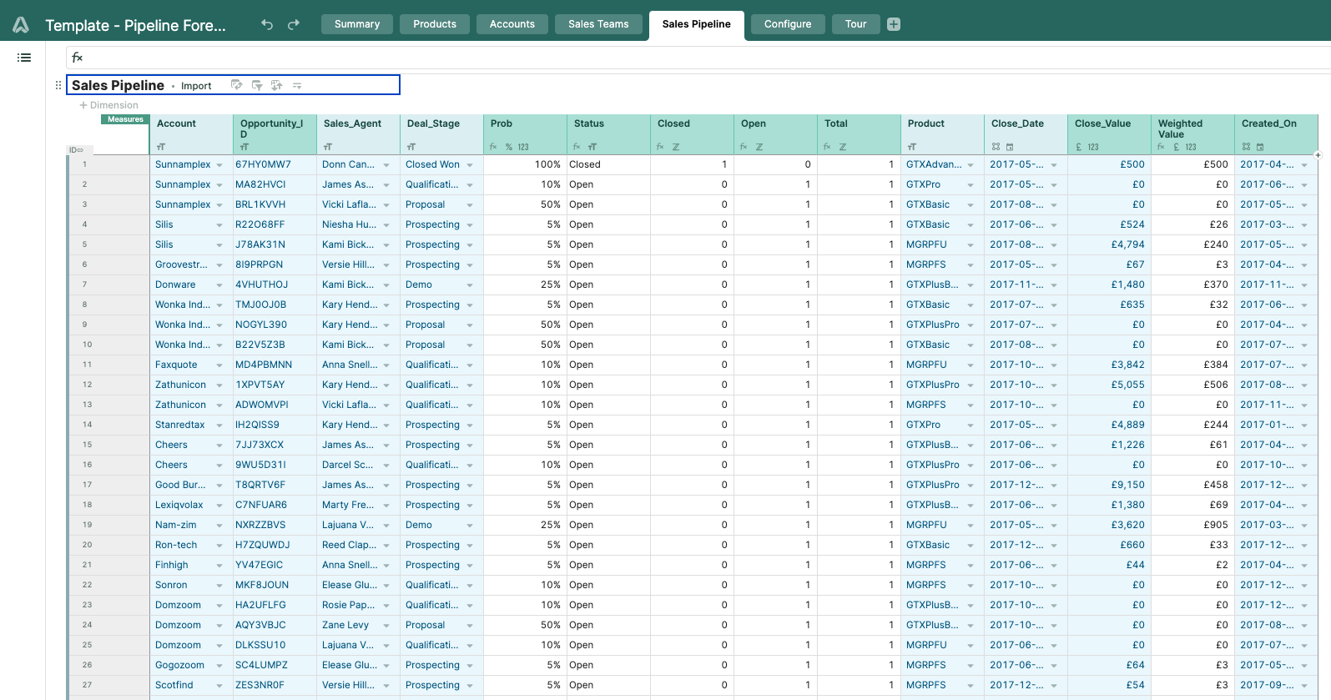This screenshot has width=1331, height=700.
Task: Open Sales_Agent dropdown for Zane Levy row
Action: click(386, 626)
